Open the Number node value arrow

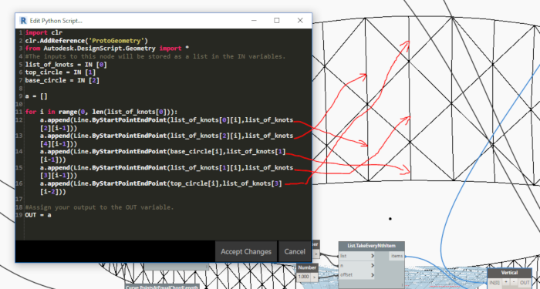pos(315,277)
